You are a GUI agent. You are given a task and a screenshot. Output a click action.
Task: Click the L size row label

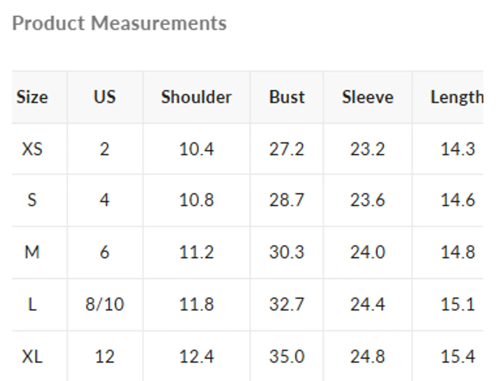click(x=32, y=304)
